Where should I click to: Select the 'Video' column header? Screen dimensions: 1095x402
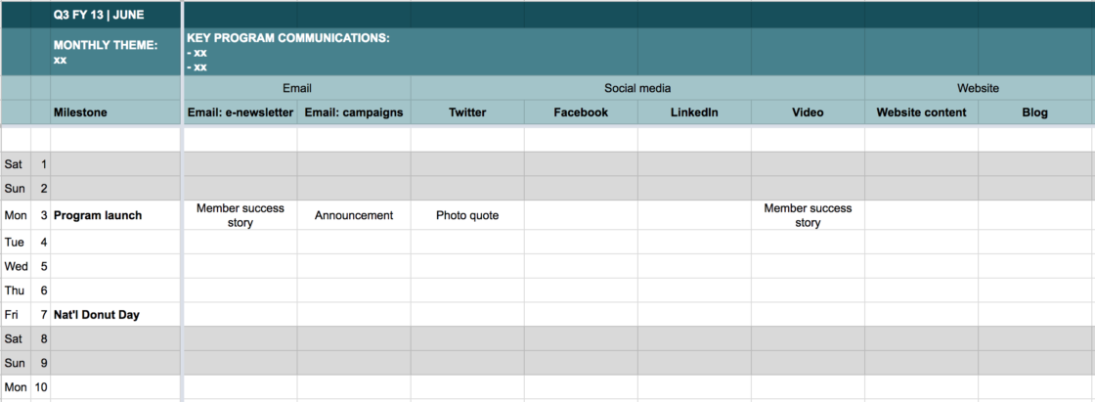pos(808,112)
